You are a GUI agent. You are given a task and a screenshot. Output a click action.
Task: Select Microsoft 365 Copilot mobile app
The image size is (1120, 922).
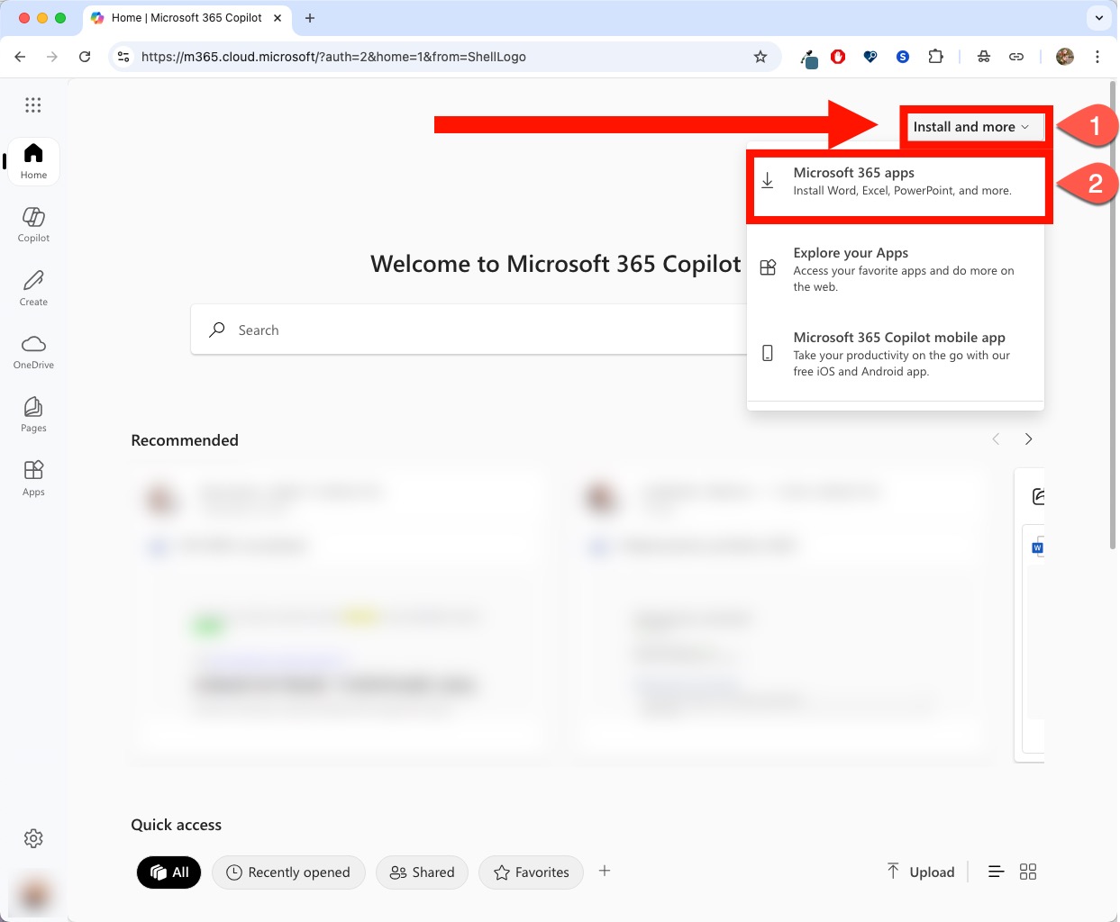pos(896,353)
